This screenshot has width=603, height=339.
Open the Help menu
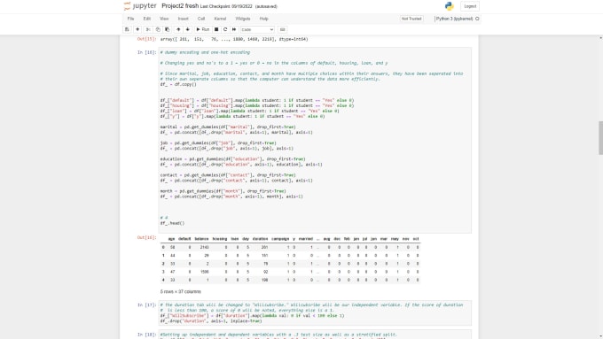(x=264, y=19)
